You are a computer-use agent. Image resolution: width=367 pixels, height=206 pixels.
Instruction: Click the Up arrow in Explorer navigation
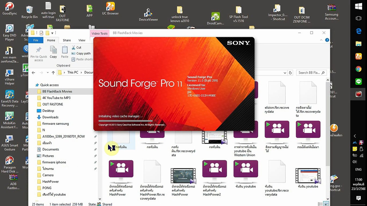coord(53,73)
